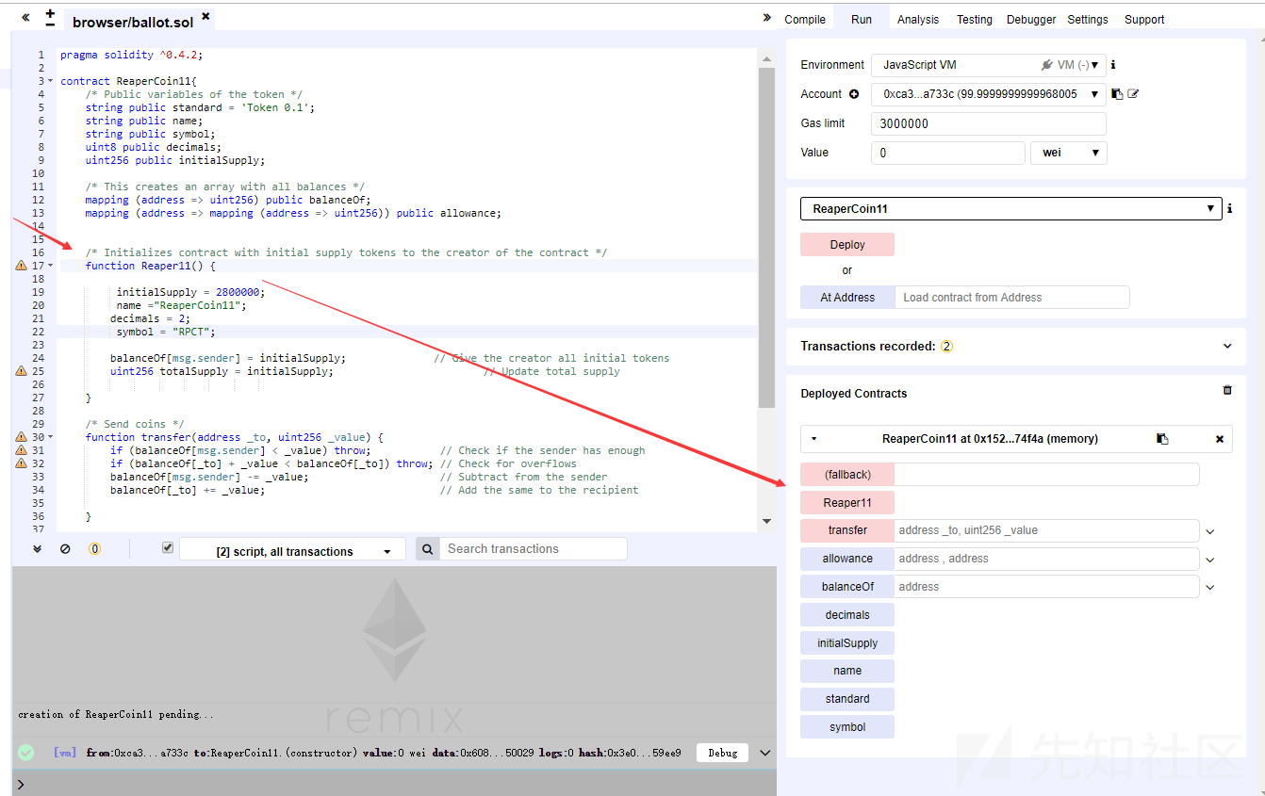Remove the deployed ReaperCoin11 instance
The width and height of the screenshot is (1265, 796).
[x=1220, y=439]
